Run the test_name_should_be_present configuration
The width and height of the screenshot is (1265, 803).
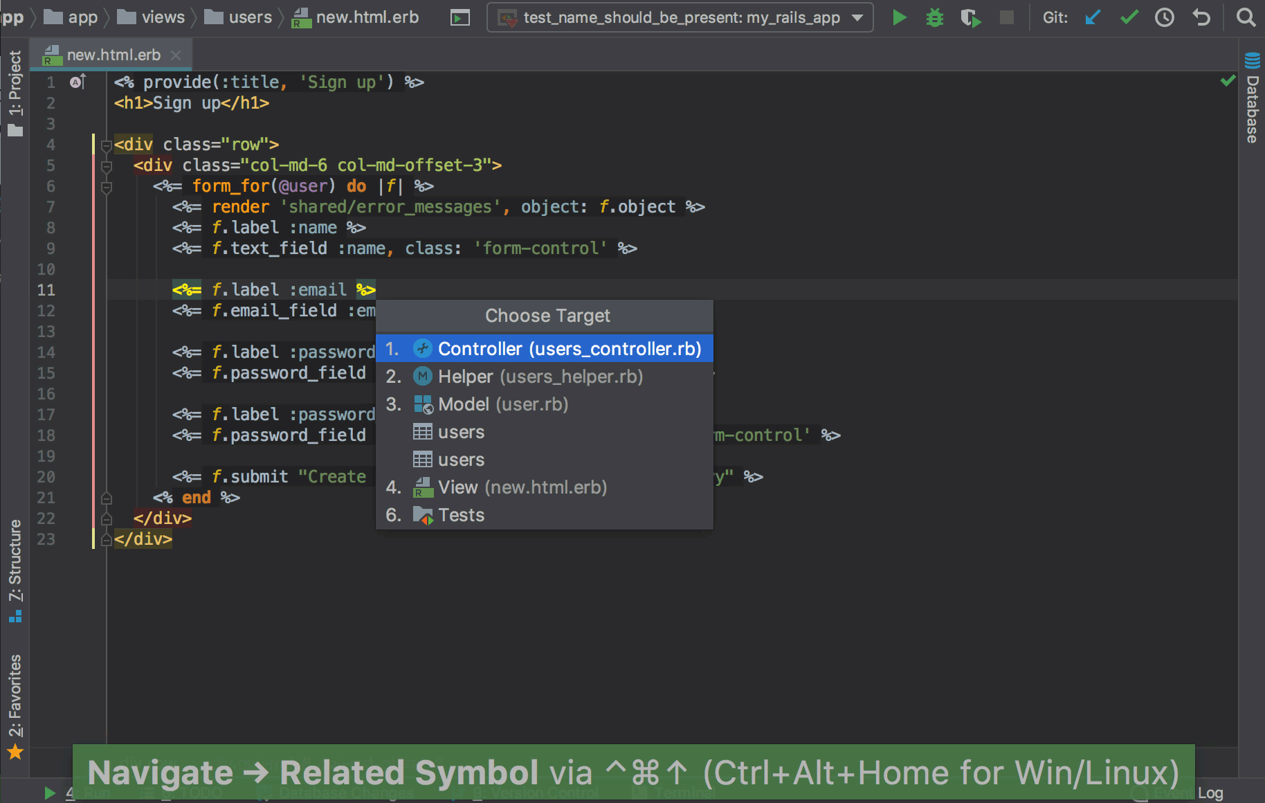point(899,17)
